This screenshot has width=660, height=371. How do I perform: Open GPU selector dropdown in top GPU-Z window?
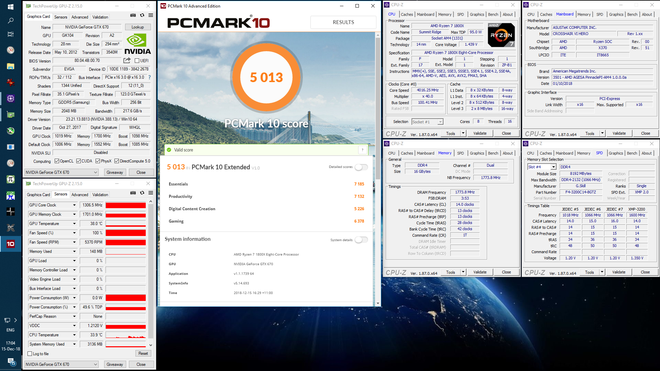(62, 172)
